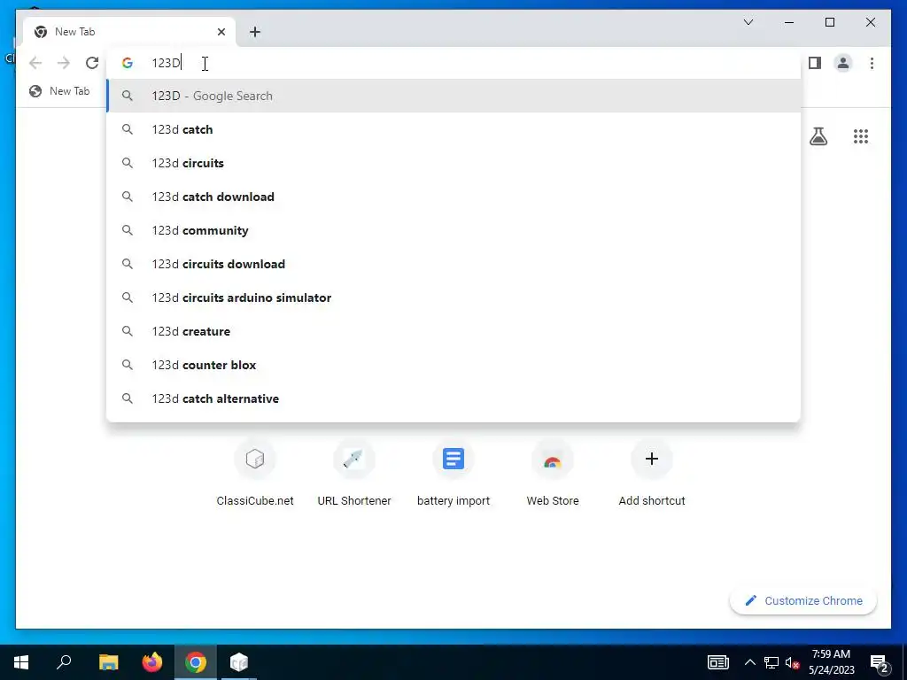Open News and interests taskbar icon

coord(717,662)
